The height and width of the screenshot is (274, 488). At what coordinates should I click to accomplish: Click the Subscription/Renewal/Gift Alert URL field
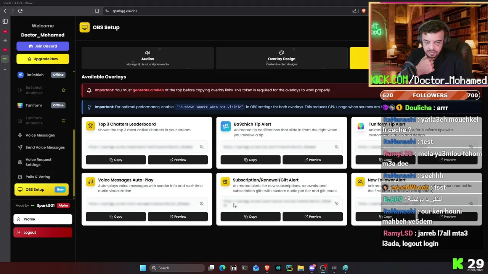281,203
